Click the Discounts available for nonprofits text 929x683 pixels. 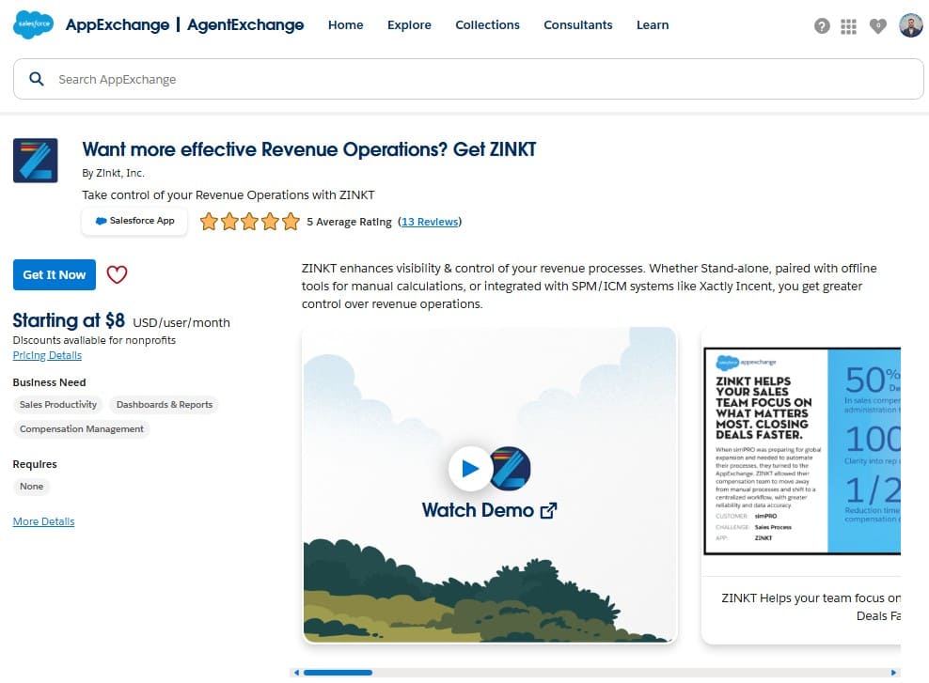pyautogui.click(x=94, y=340)
